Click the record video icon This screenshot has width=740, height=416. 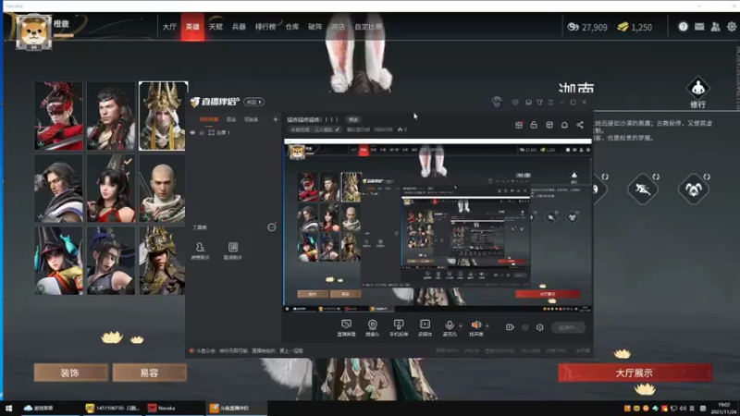510,327
